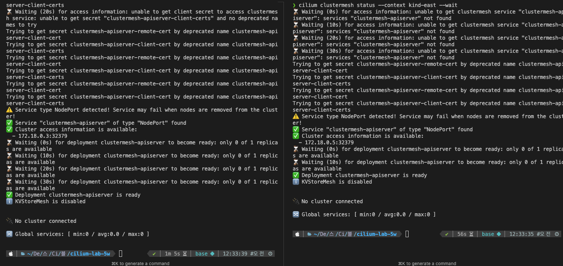
Task: Click left pane 'Waiting (0s) for deployment' line
Action: pyautogui.click(x=142, y=146)
